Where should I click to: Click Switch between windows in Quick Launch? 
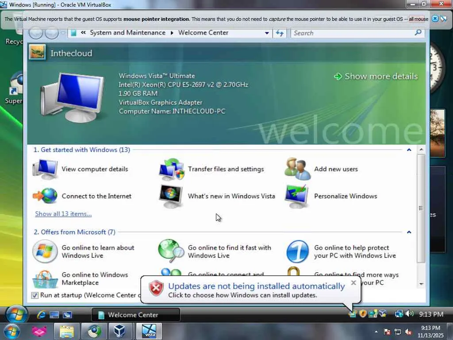(68, 315)
